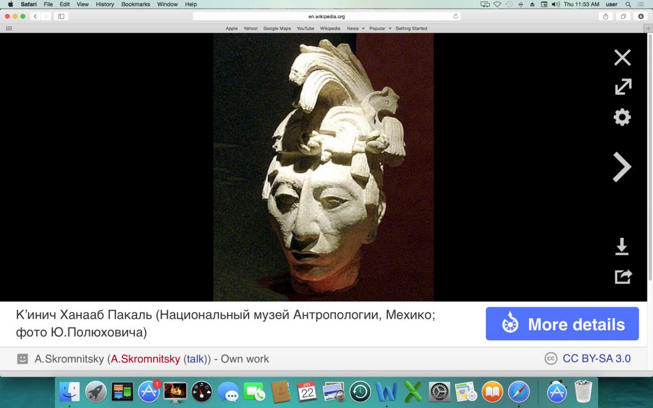Go back in Safari history

pyautogui.click(x=35, y=16)
